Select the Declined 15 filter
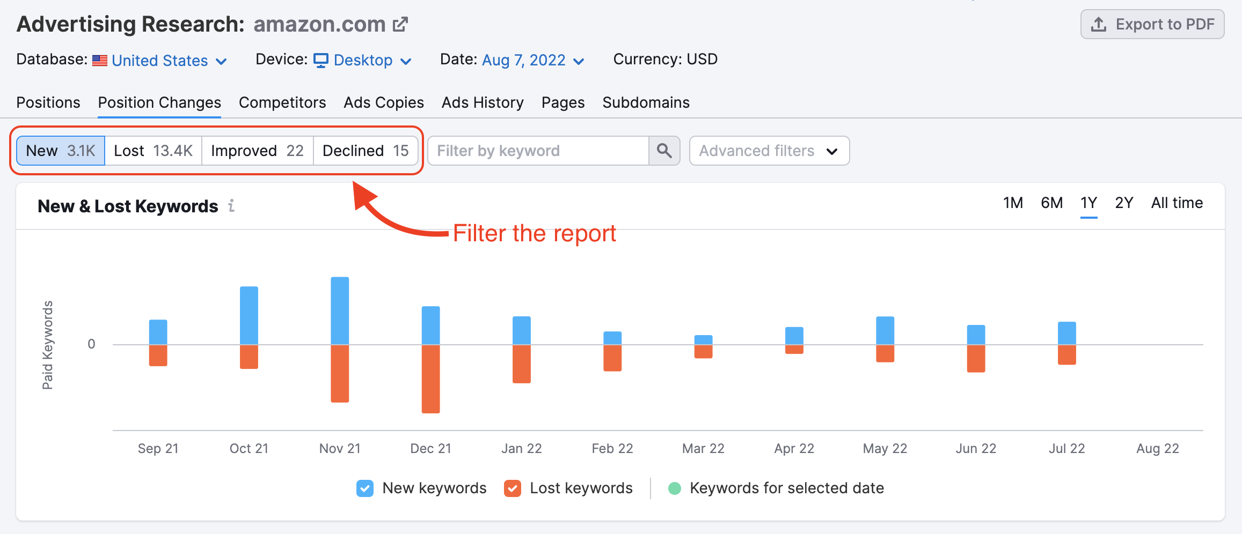1242x534 pixels. click(x=366, y=151)
